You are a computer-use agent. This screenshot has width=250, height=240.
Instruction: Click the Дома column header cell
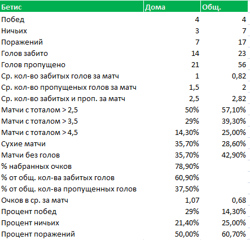pyautogui.click(x=172, y=6)
